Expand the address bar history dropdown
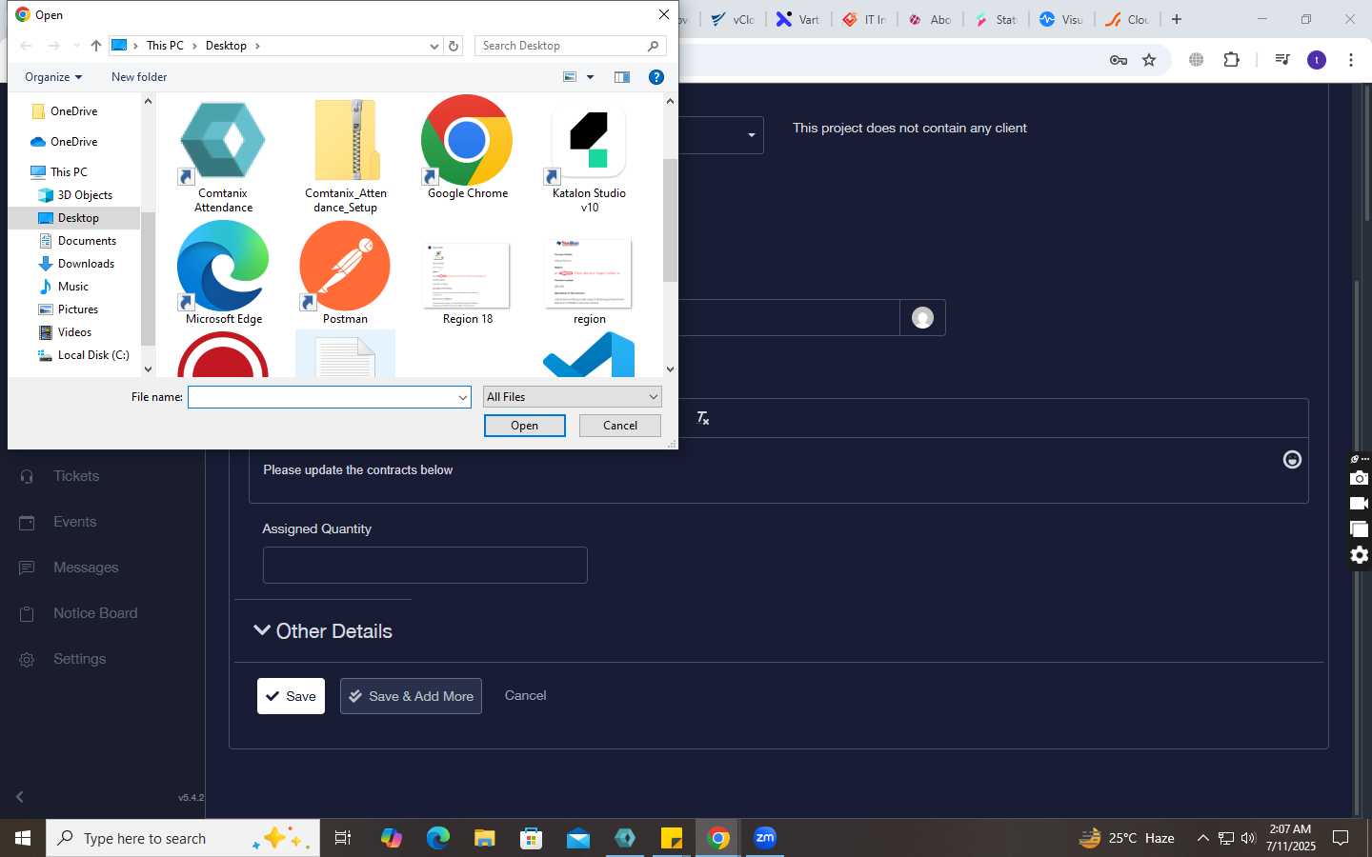Viewport: 1372px width, 857px height. coord(434,46)
